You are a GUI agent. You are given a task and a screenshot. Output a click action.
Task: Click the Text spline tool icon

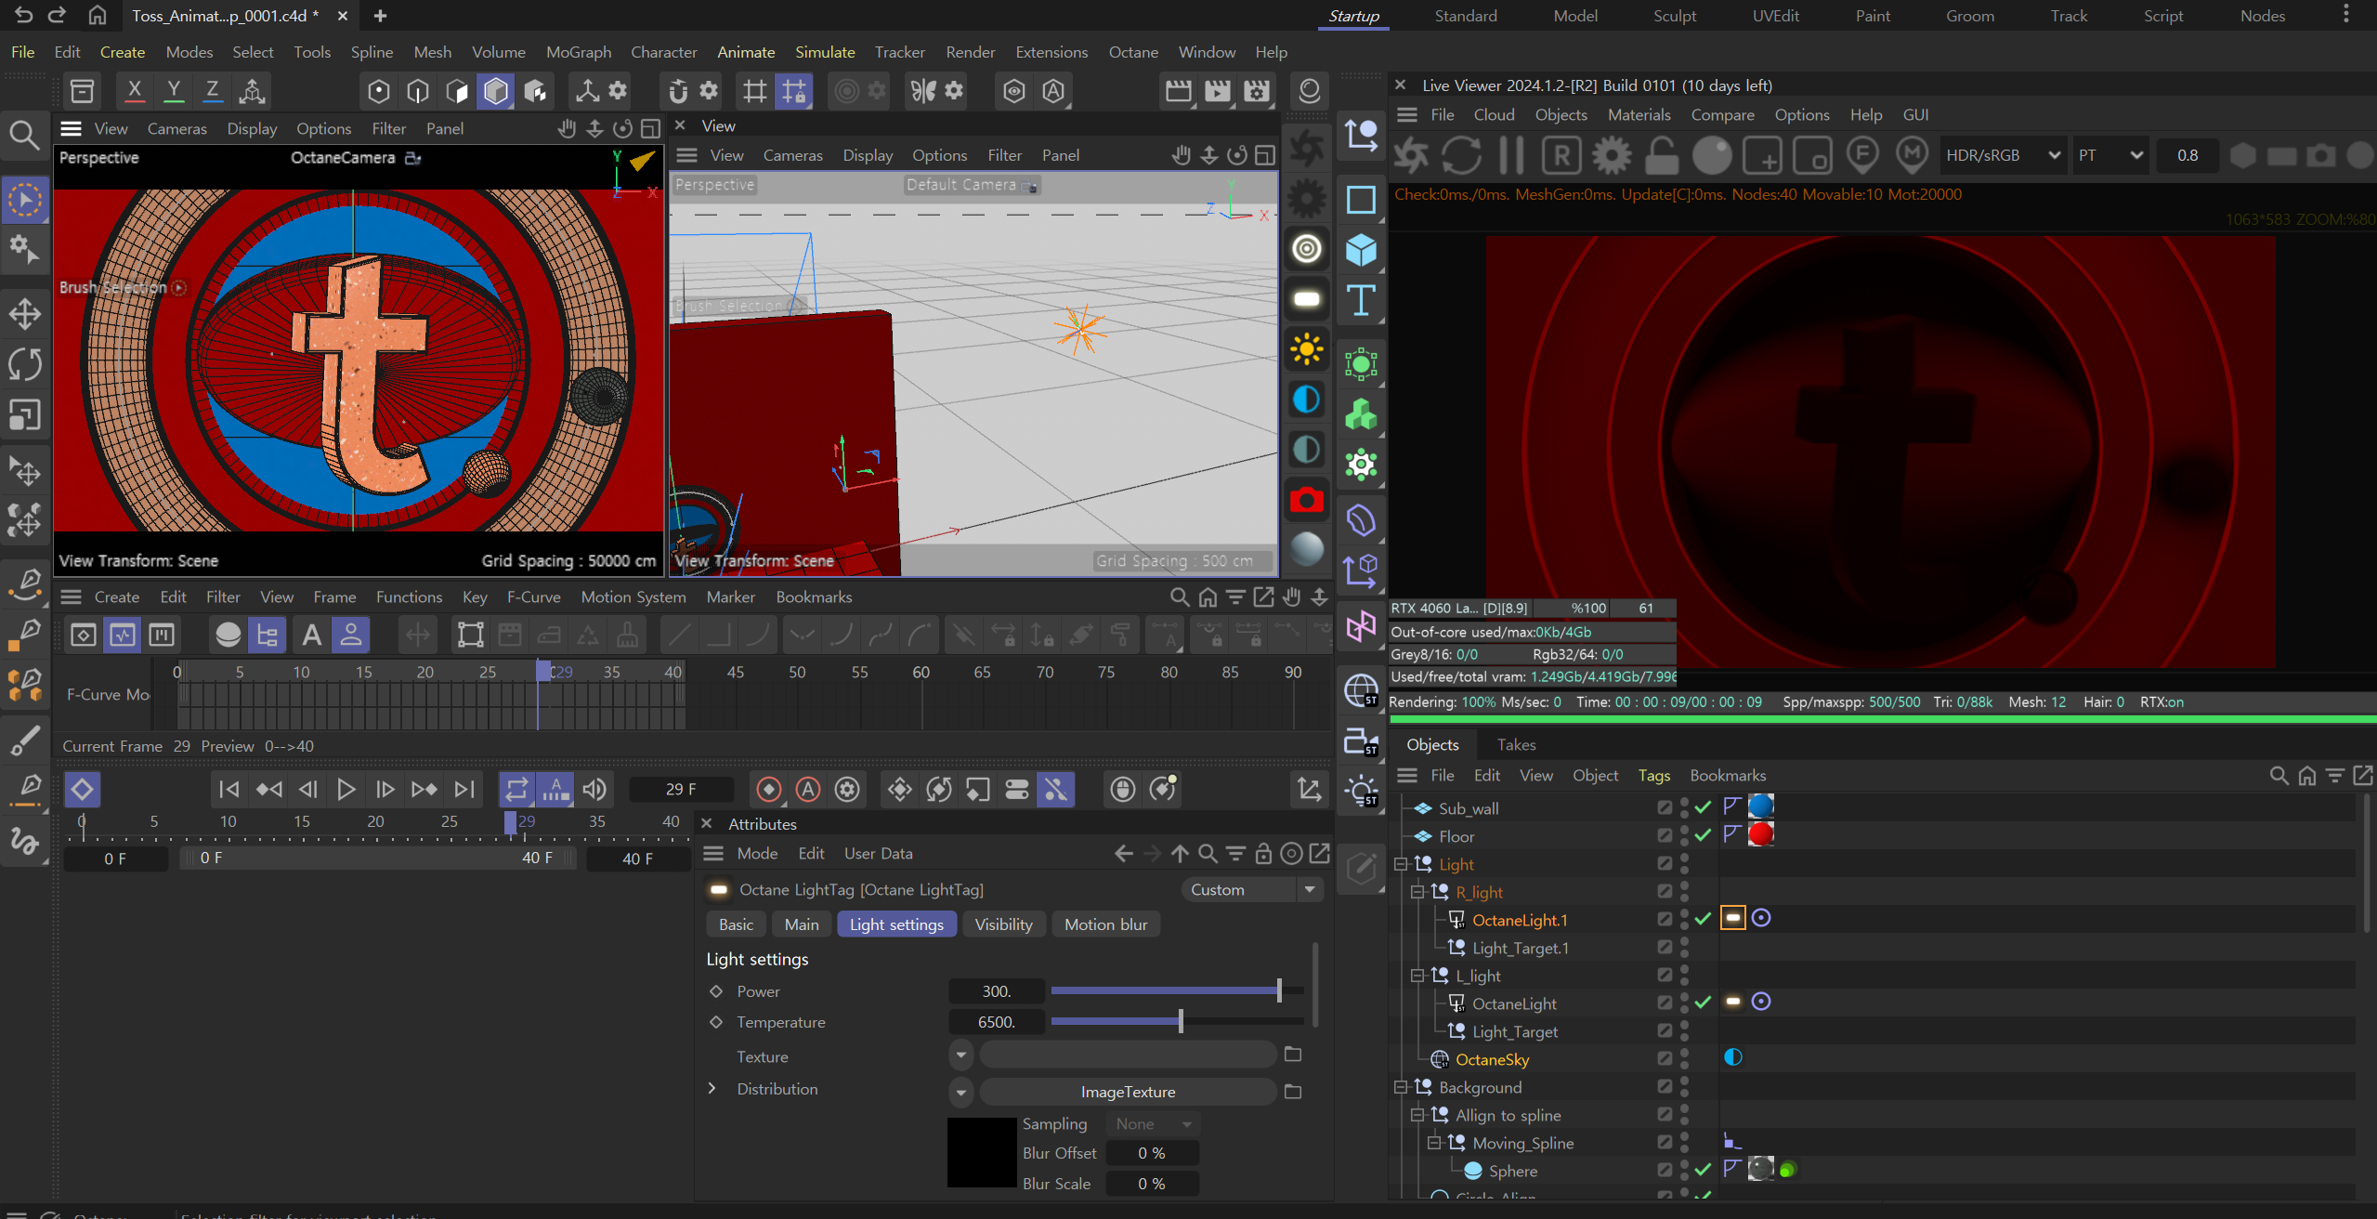(1361, 300)
